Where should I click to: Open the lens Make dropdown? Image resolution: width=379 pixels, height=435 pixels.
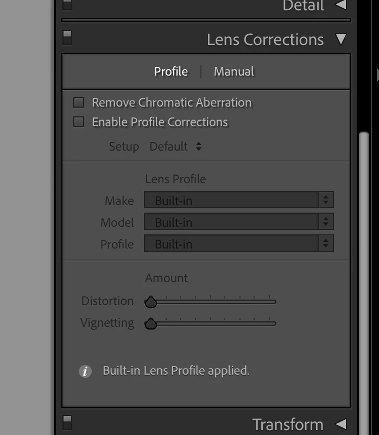[239, 200]
